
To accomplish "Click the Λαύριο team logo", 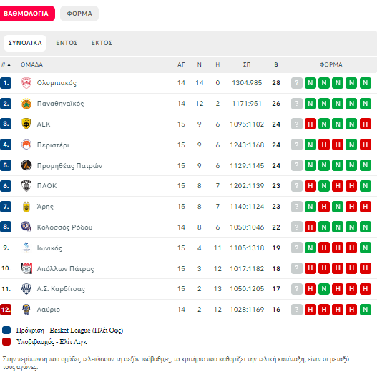I will [26, 310].
